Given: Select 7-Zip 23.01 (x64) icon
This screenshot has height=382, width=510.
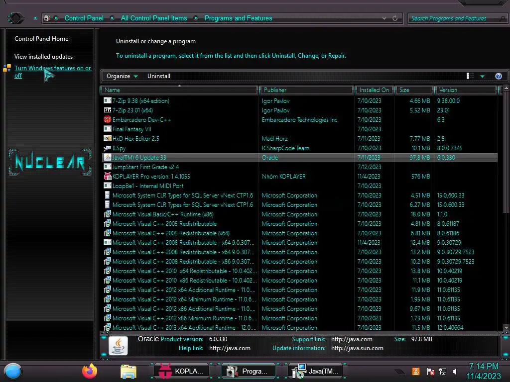Looking at the screenshot, I should (108, 110).
